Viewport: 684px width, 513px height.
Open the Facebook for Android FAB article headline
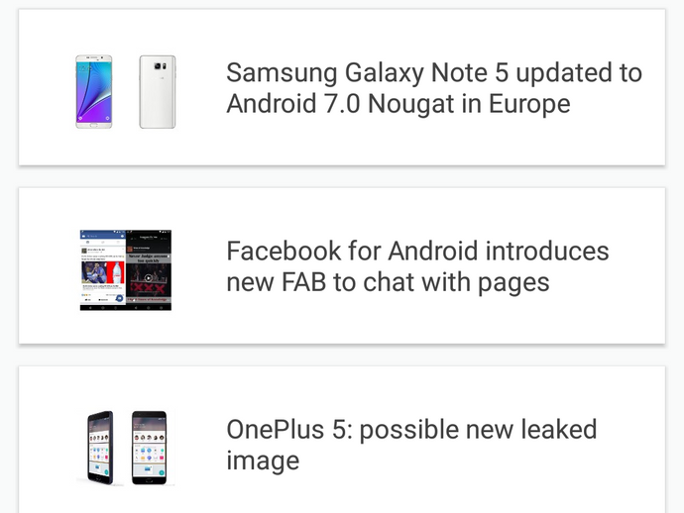point(417,266)
